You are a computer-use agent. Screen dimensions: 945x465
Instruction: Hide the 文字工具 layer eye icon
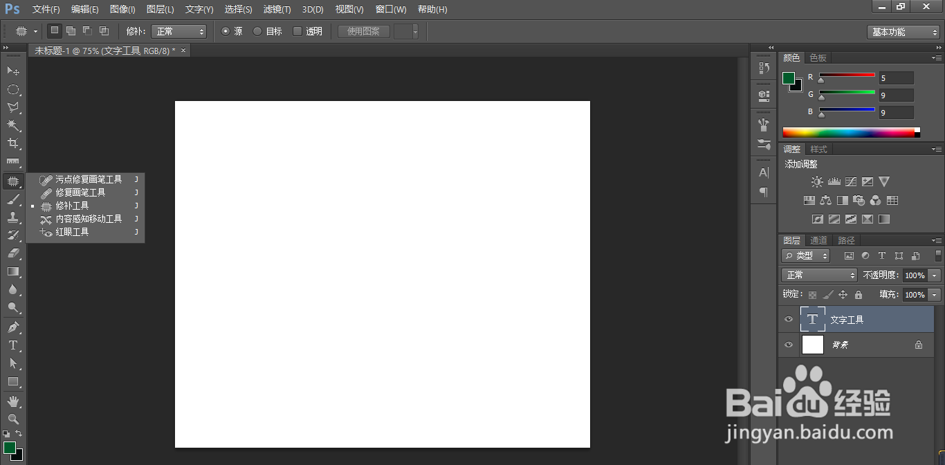tap(788, 320)
